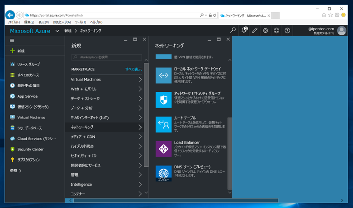Toggle the hamburger sidebar menu

pyautogui.click(x=12, y=40)
